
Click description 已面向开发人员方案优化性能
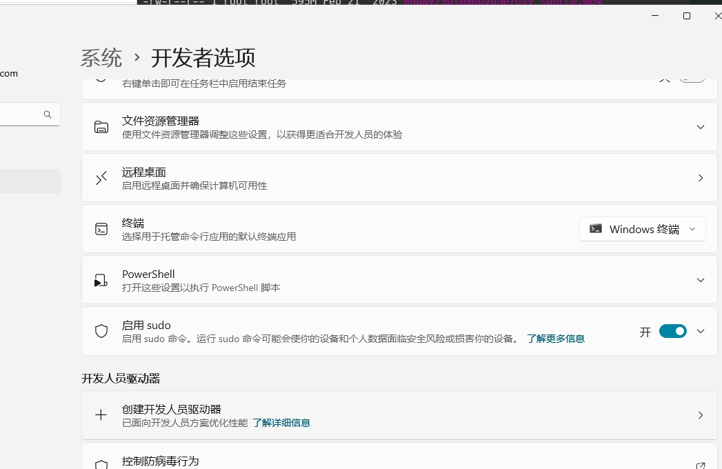[x=185, y=423]
